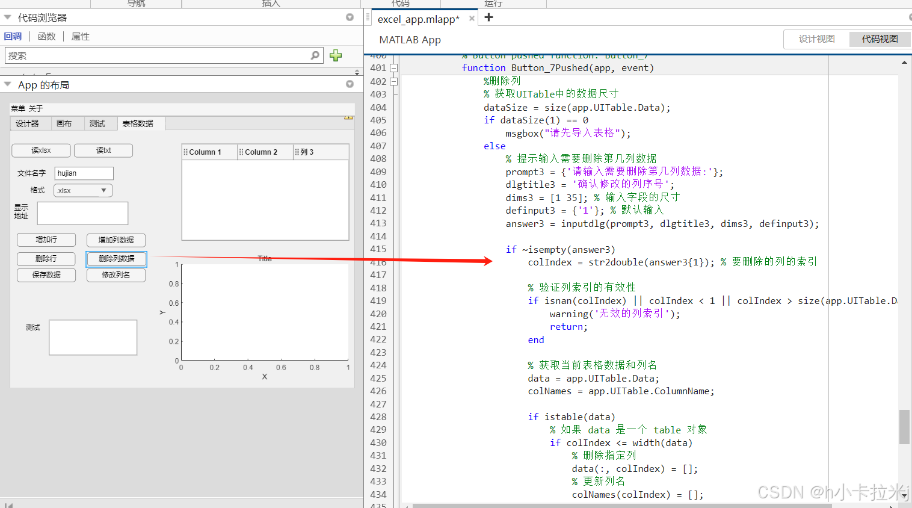Click the scroll-up arrow of code editor
The height and width of the screenshot is (508, 912).
[904, 63]
